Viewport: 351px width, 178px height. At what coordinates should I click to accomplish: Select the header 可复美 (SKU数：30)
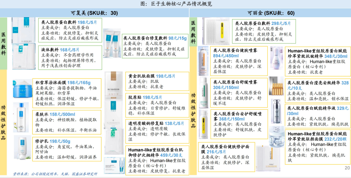pos(94,13)
